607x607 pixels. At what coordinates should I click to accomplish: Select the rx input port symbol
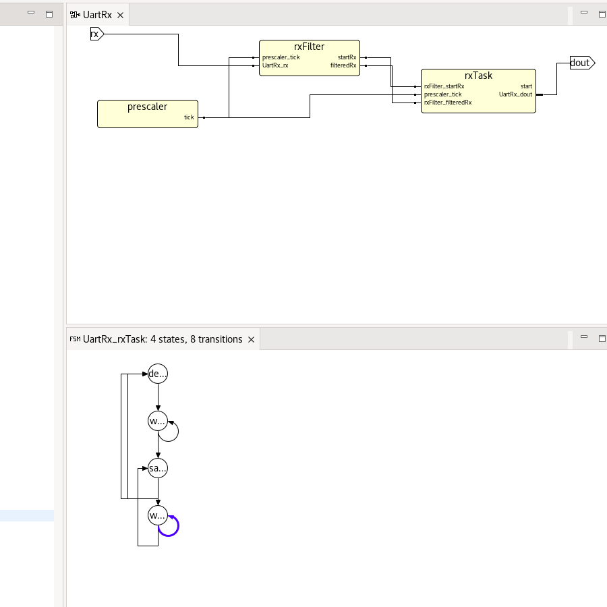click(96, 34)
